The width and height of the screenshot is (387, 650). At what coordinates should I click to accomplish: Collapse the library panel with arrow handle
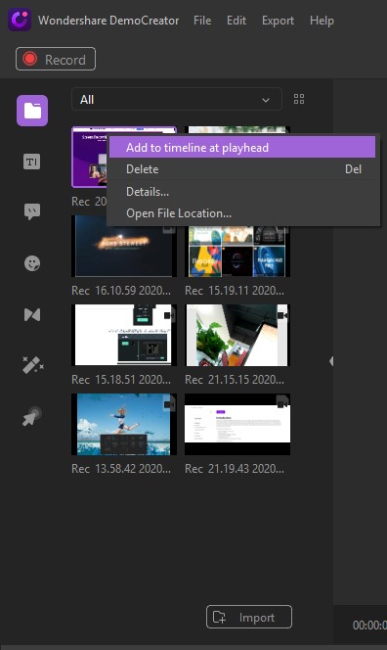tap(331, 361)
